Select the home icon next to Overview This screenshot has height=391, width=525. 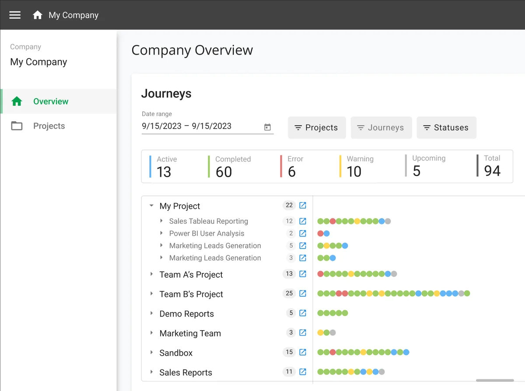tap(17, 101)
